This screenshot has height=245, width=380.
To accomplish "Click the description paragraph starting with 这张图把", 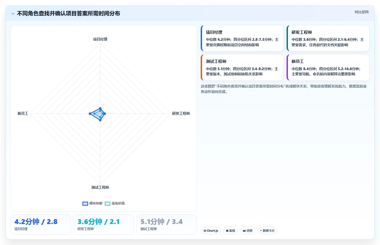I will pyautogui.click(x=284, y=89).
